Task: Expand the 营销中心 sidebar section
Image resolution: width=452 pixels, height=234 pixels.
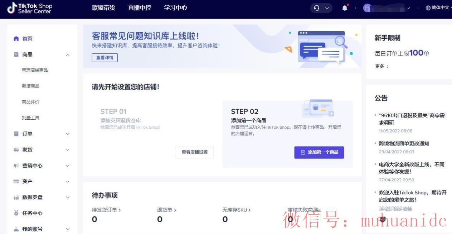Action: [x=68, y=166]
